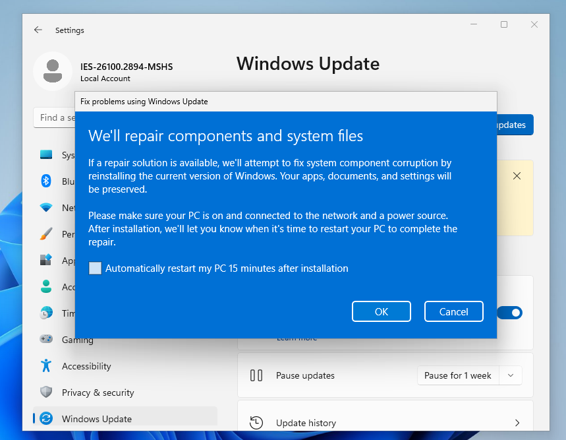Open Update history chevron
This screenshot has height=440, width=566.
point(517,423)
